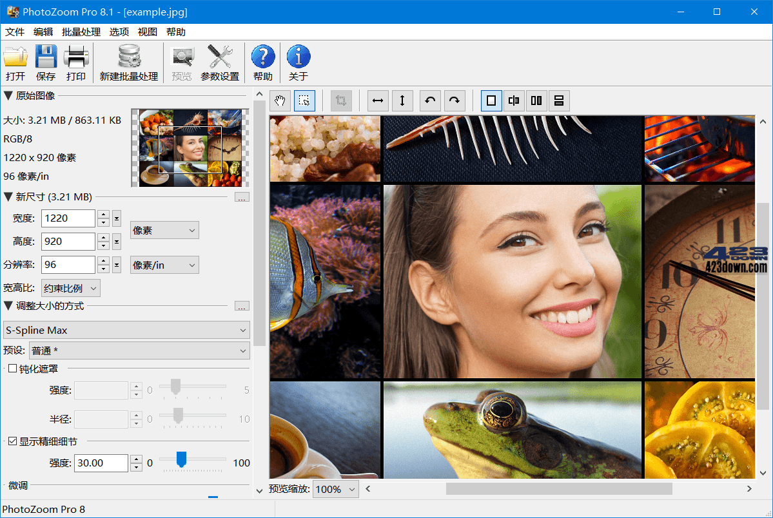
Task: Click the 帮助 help button
Action: pos(262,62)
